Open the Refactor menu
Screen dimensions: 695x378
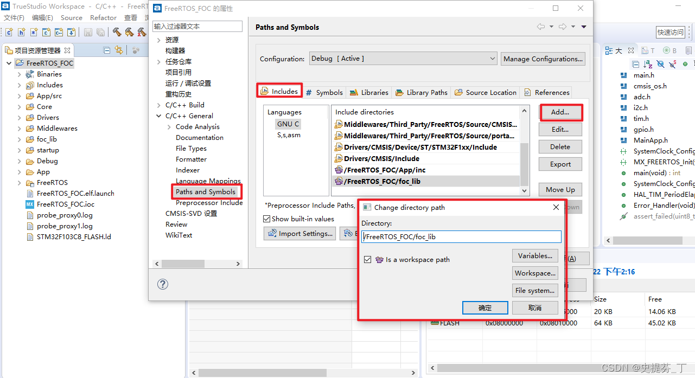pos(103,18)
